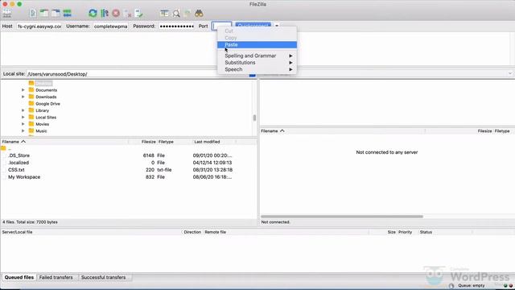This screenshot has height=290, width=515.
Task: Toggle processing of the transfer queue icon
Action: (105, 13)
